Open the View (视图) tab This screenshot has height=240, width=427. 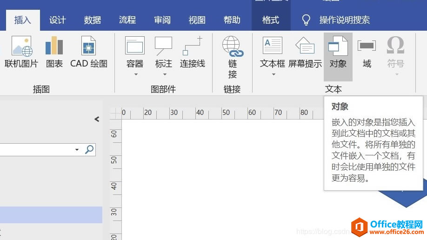pos(197,20)
